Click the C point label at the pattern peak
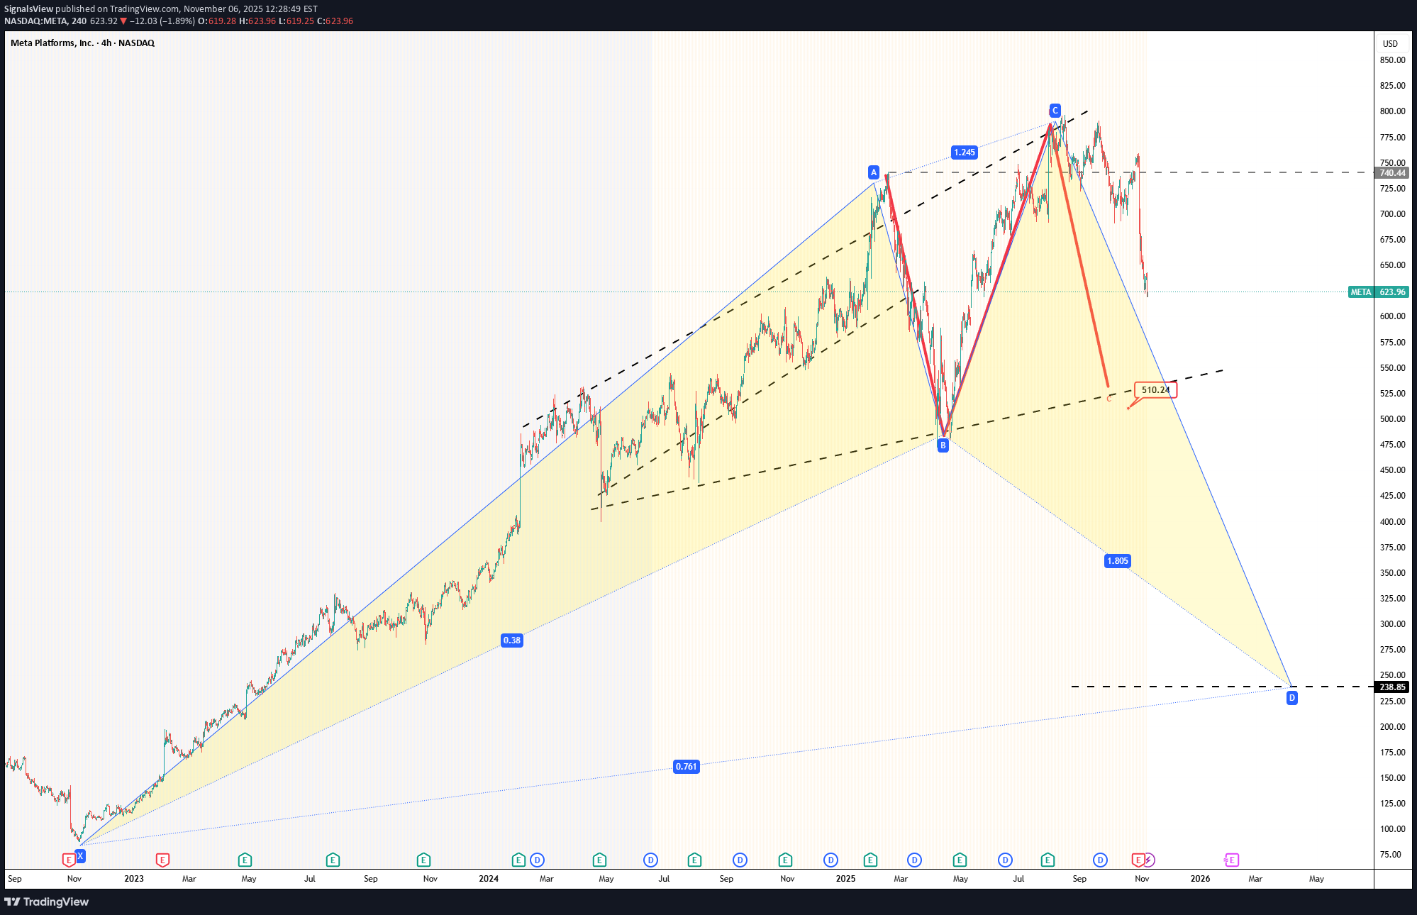This screenshot has height=915, width=1417. [x=1054, y=110]
